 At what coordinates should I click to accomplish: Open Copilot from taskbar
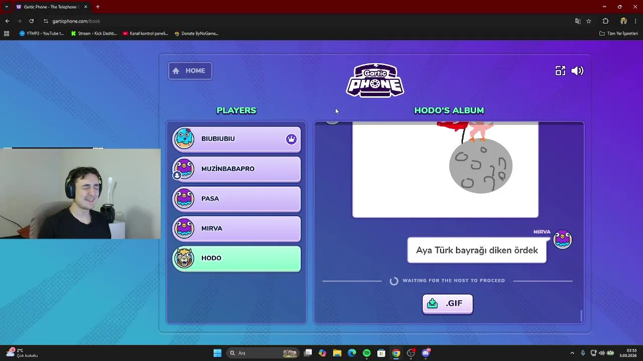point(323,353)
